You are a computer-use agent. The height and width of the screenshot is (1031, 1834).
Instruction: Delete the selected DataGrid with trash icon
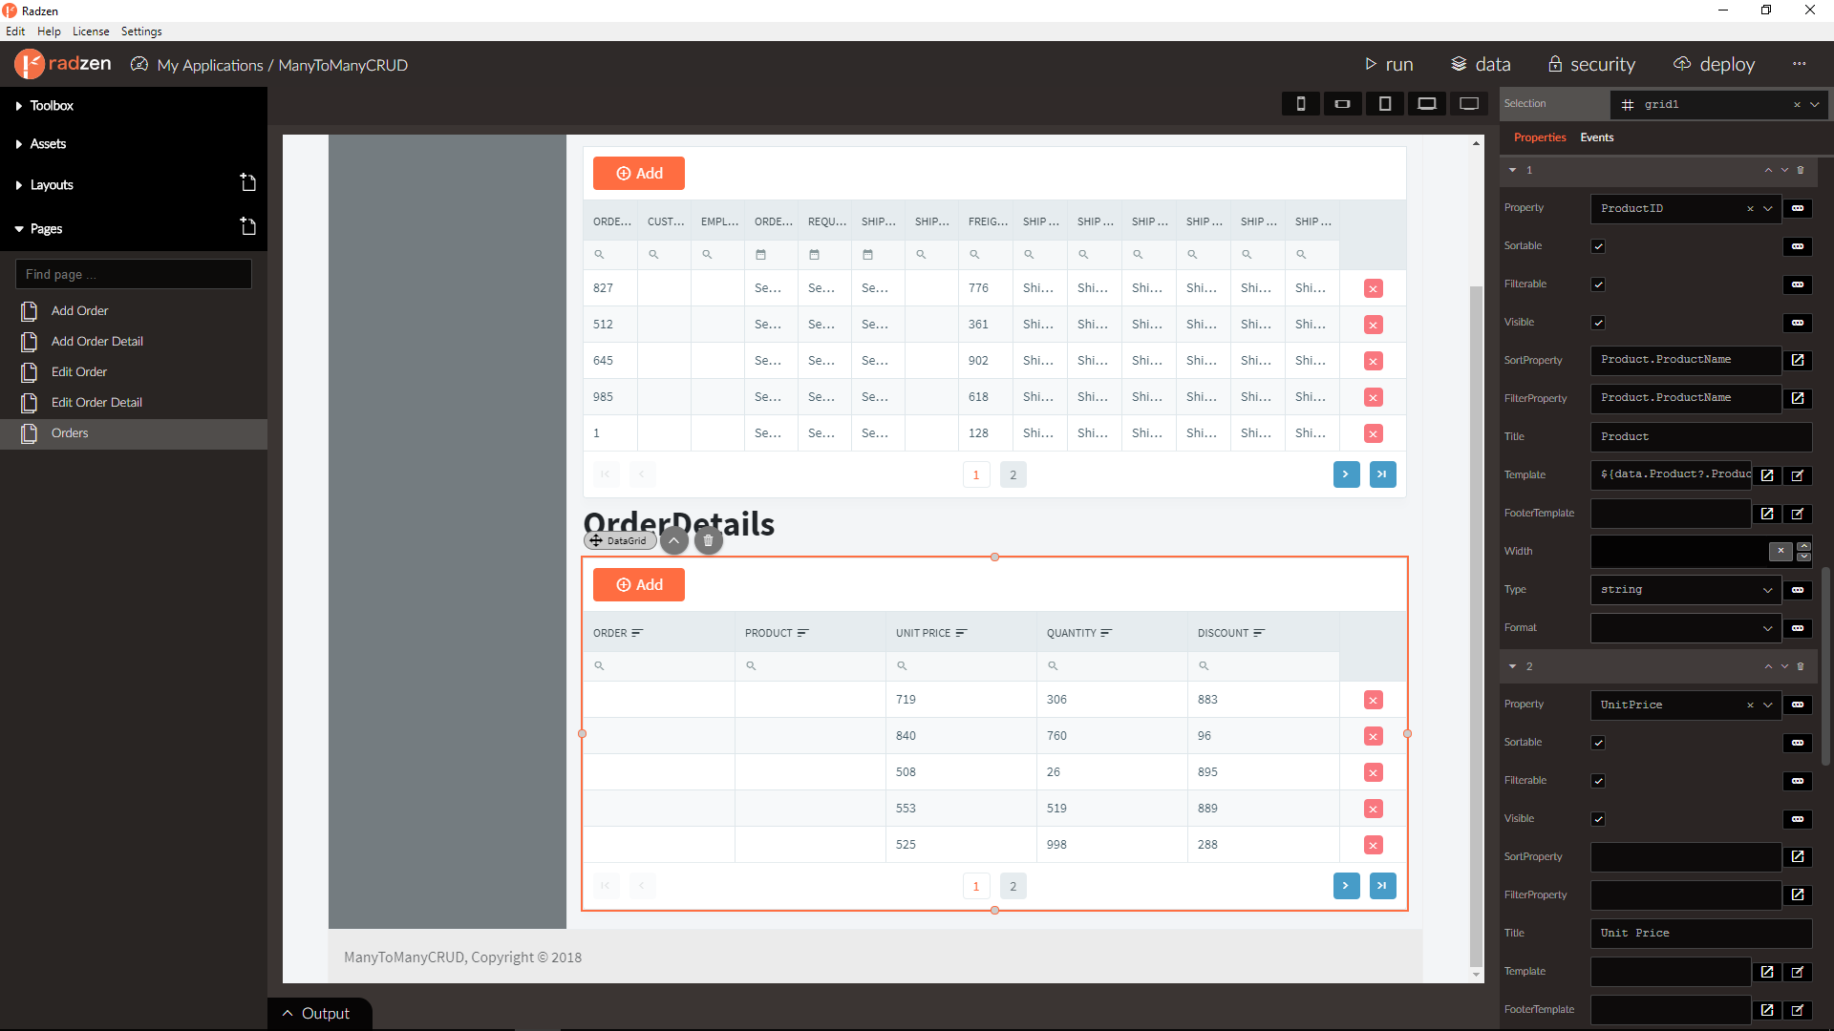[x=708, y=540]
